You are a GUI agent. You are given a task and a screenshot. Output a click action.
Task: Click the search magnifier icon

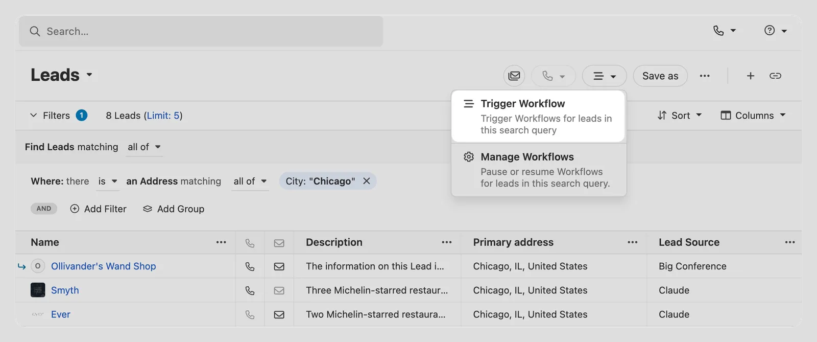tap(35, 31)
